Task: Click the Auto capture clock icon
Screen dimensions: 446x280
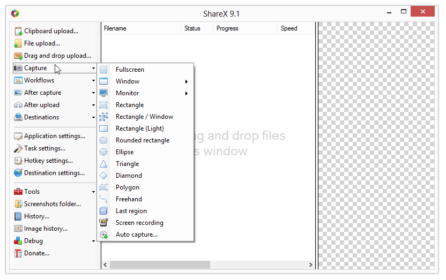Action: tap(103, 234)
